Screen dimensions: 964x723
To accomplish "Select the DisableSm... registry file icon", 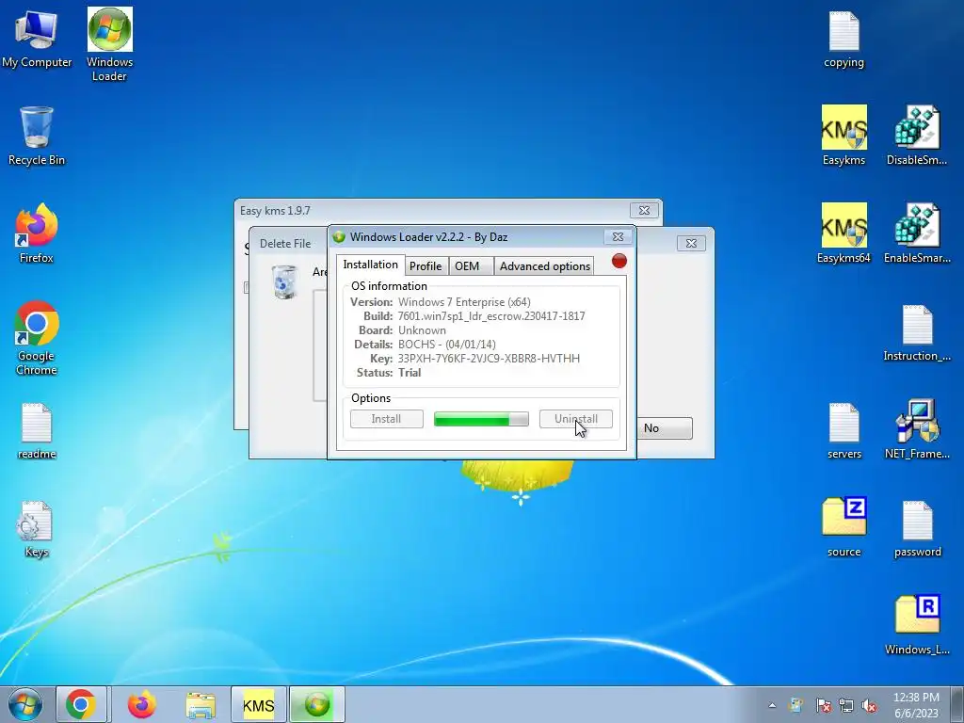I will click(917, 136).
